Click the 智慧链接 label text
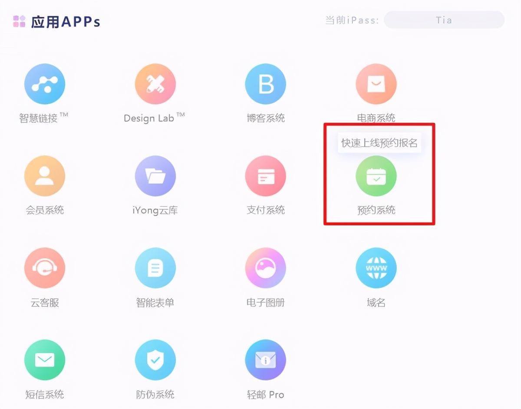The width and height of the screenshot is (521, 409). click(43, 118)
